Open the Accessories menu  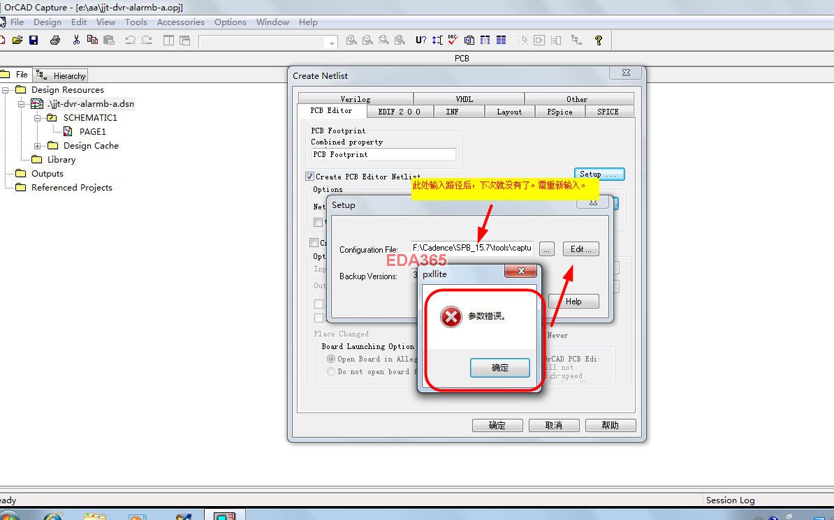point(181,22)
